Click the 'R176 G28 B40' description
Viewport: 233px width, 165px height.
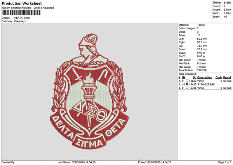pyautogui.click(x=206, y=84)
